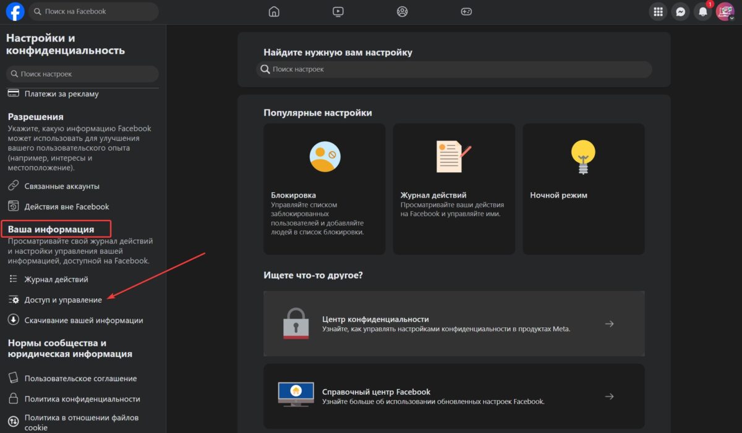The width and height of the screenshot is (742, 433).
Task: Open the "Ночной режим" settings card
Action: 583,188
